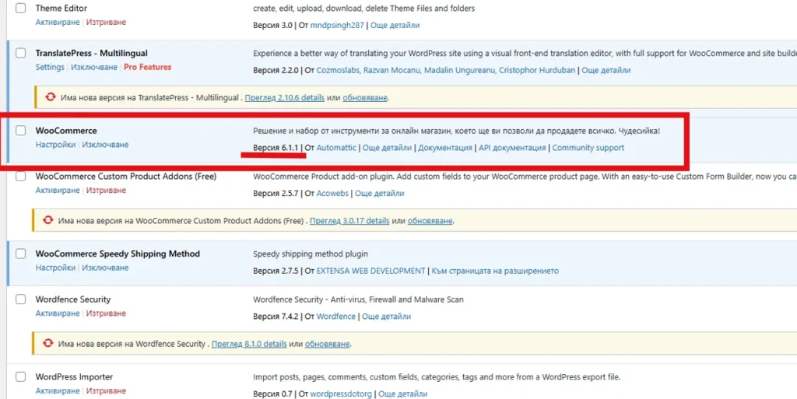Activate the Theme Editor plugin via Активиране

tap(58, 23)
